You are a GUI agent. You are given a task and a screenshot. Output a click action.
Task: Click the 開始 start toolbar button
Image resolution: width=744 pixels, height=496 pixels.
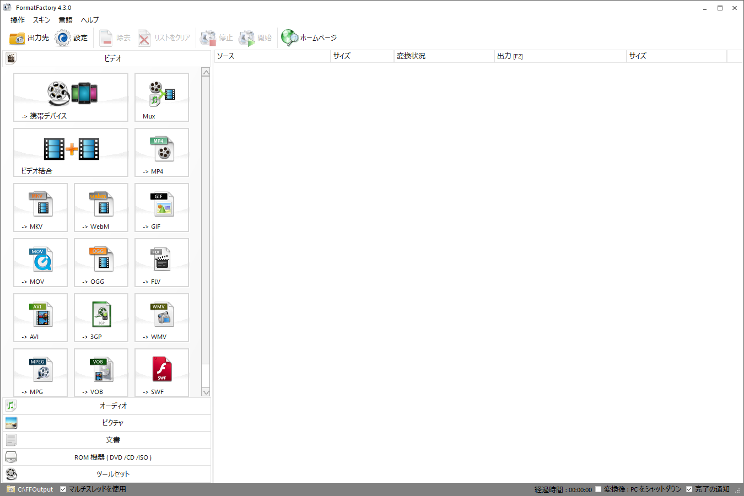tap(255, 37)
